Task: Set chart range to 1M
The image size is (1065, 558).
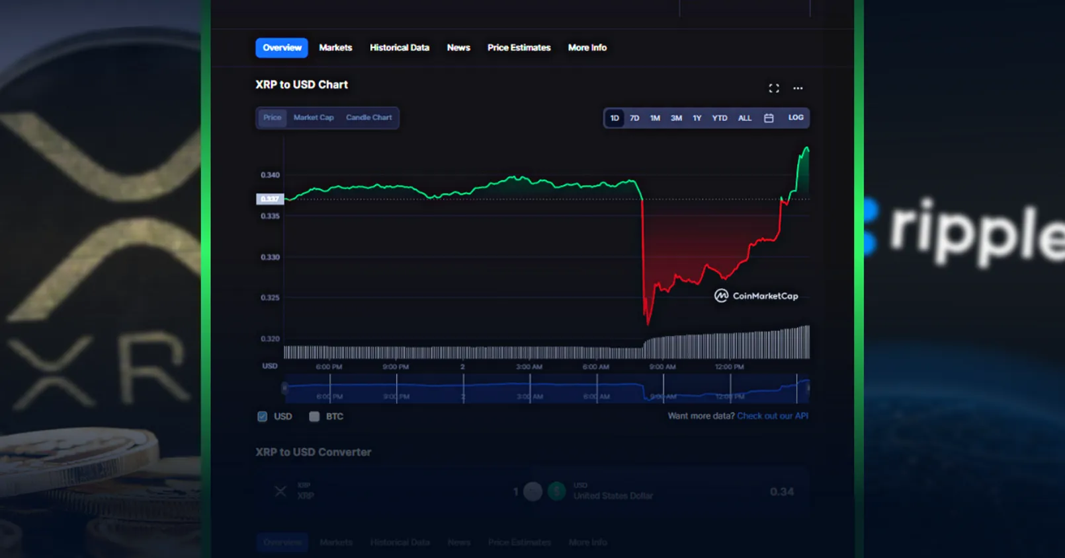Action: (x=655, y=118)
